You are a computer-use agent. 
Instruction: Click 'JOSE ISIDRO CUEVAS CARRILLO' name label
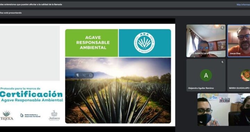(x=205, y=53)
